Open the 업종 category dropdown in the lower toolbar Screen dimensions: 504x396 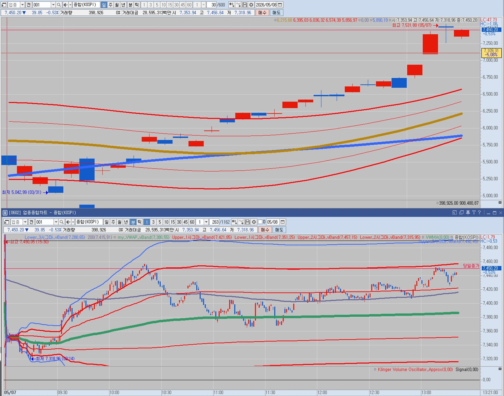pos(25,222)
